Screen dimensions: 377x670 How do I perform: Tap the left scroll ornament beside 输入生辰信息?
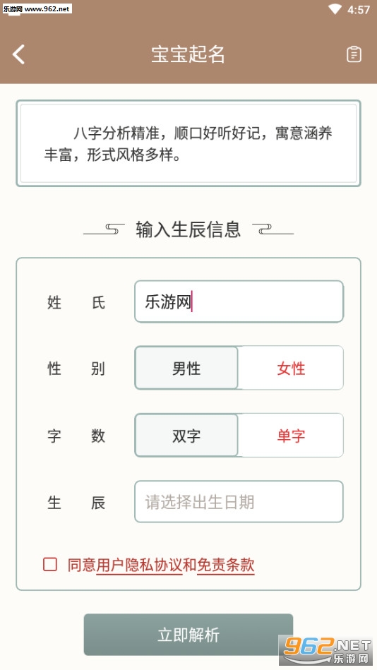point(104,229)
